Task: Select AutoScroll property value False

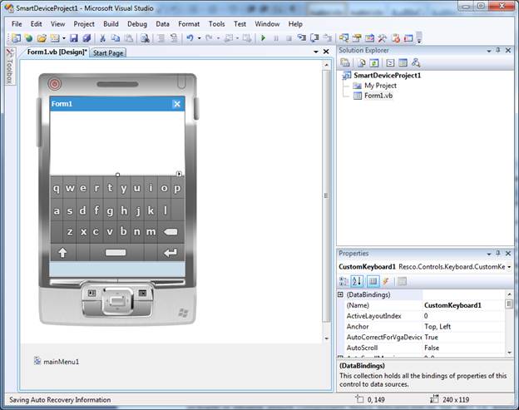Action: click(x=463, y=348)
